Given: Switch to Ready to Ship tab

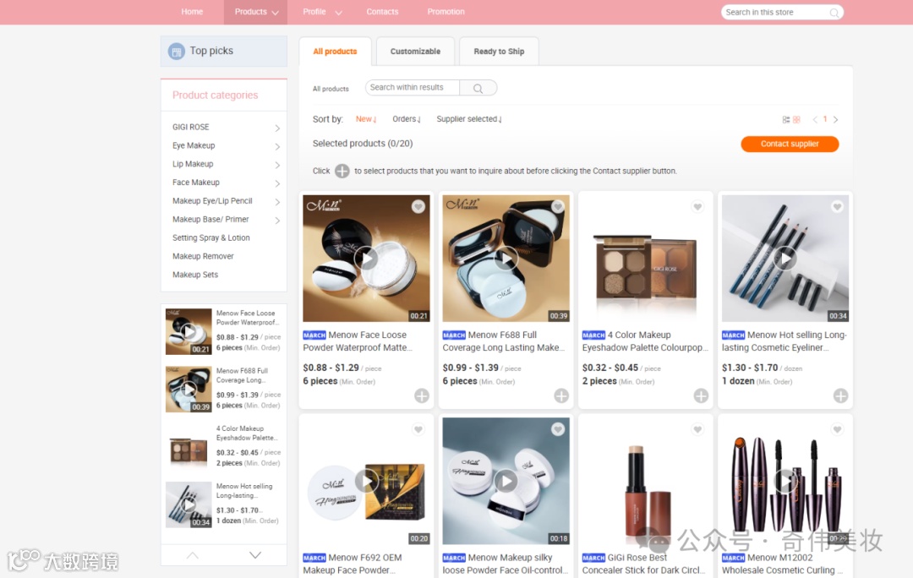Looking at the screenshot, I should (x=499, y=52).
